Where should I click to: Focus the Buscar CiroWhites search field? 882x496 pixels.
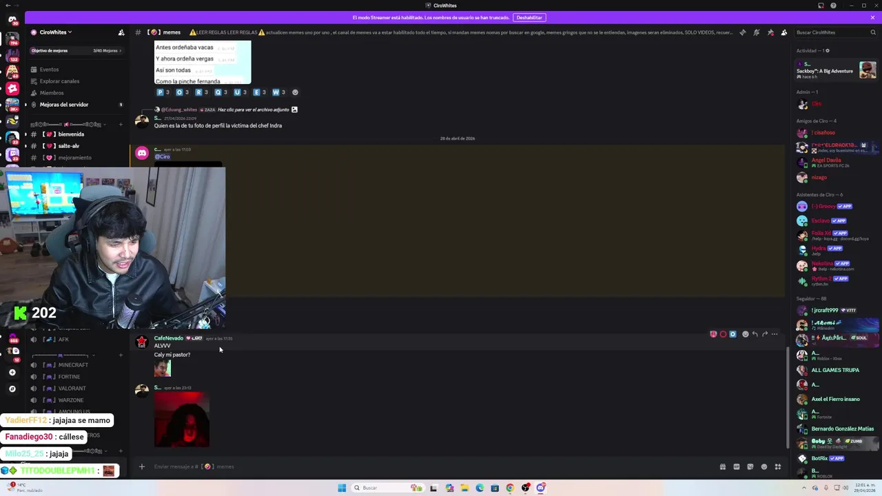(x=834, y=32)
